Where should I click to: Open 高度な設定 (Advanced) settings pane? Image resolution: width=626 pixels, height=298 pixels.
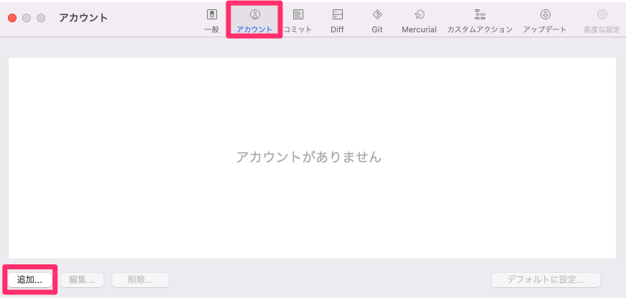[602, 21]
